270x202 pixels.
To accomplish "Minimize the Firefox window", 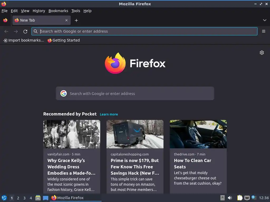I will click(255, 4).
